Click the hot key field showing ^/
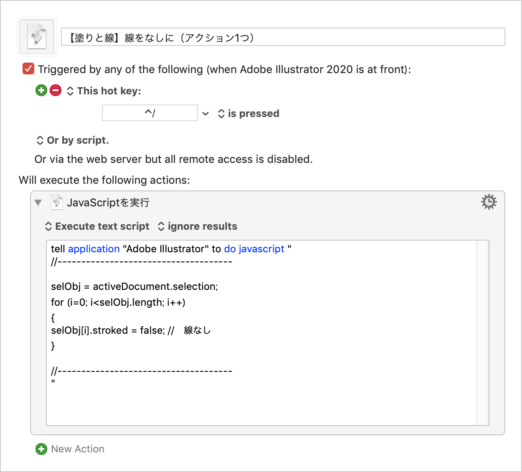The image size is (522, 472). [x=150, y=113]
